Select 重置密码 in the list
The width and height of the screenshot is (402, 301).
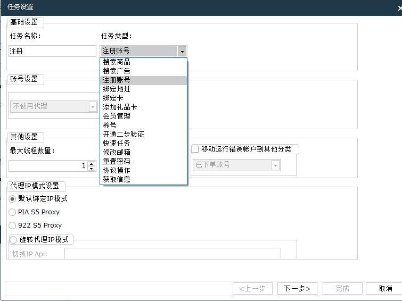click(x=143, y=161)
